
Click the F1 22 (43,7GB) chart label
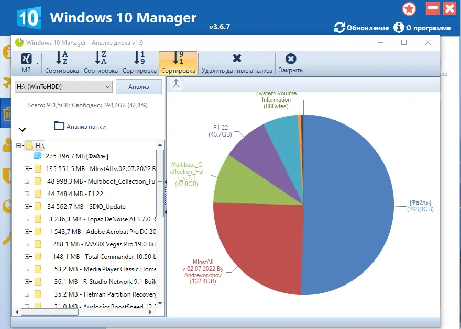220,131
